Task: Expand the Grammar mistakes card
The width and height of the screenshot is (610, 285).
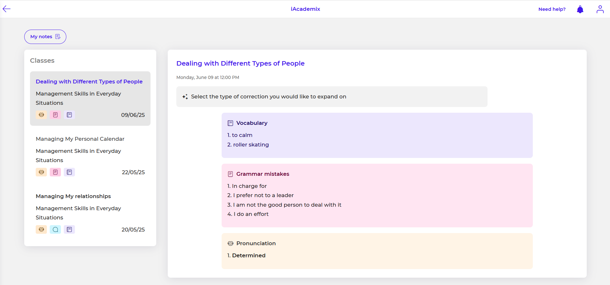Action: pyautogui.click(x=377, y=195)
